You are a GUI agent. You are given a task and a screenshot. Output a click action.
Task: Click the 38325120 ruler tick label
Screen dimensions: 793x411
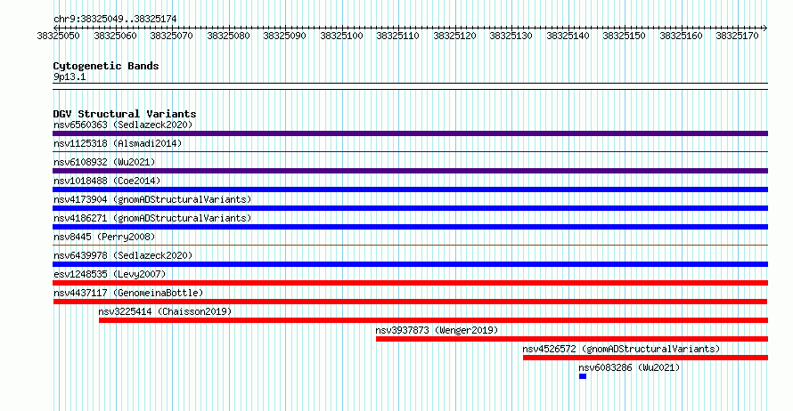(455, 36)
